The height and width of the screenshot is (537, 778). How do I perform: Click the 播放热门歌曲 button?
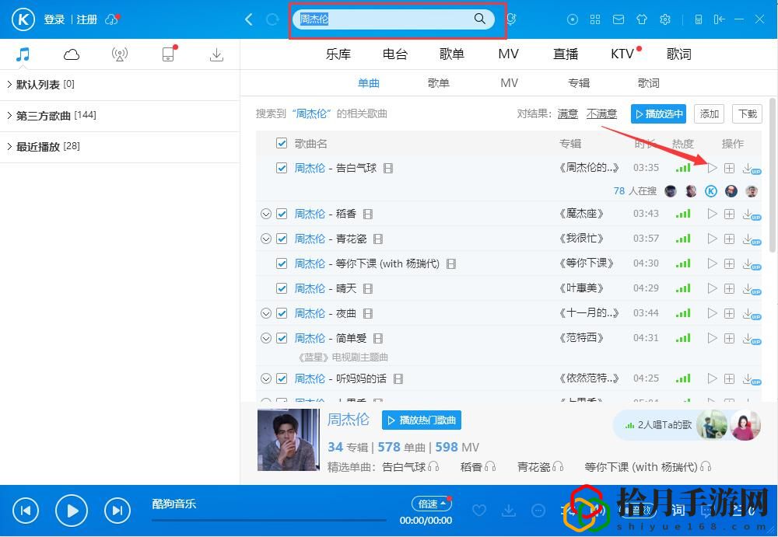422,420
